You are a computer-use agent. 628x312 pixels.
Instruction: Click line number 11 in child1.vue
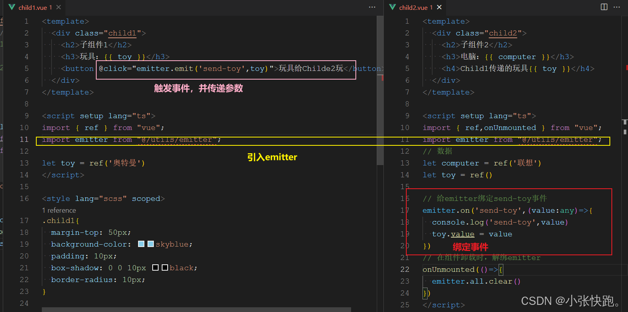(24, 139)
